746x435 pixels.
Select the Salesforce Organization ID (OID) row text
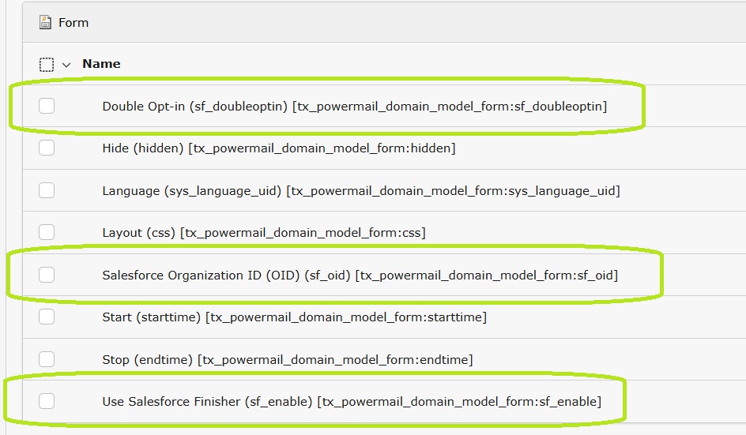[x=360, y=276]
